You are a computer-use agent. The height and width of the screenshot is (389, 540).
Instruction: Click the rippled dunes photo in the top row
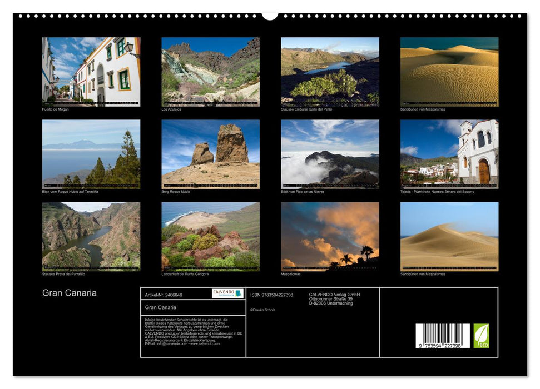pos(449,72)
